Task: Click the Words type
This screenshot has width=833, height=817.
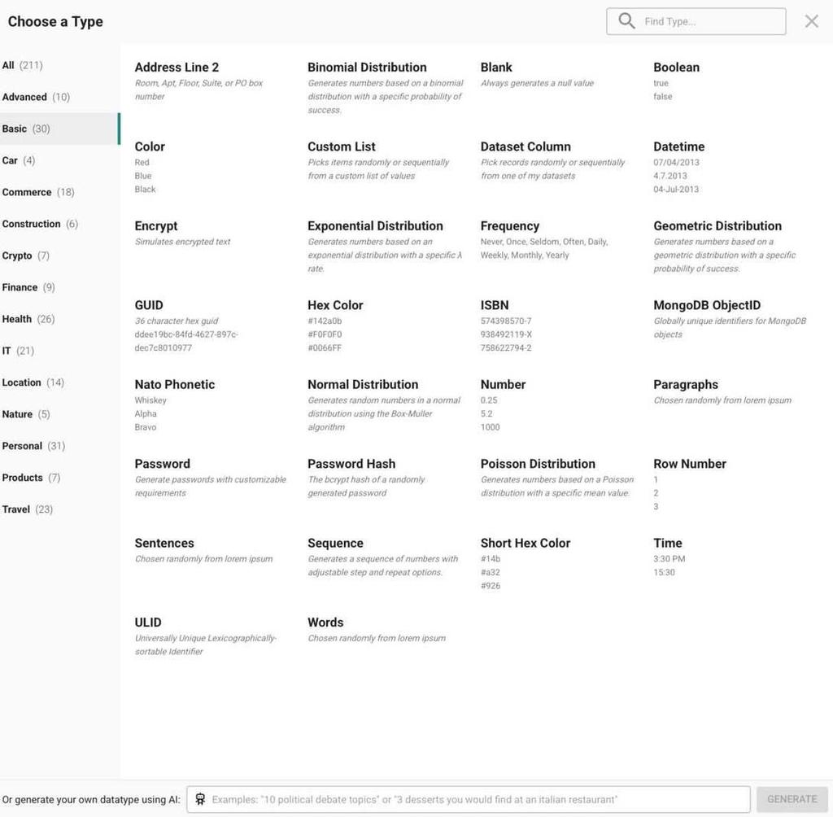Action: (325, 622)
